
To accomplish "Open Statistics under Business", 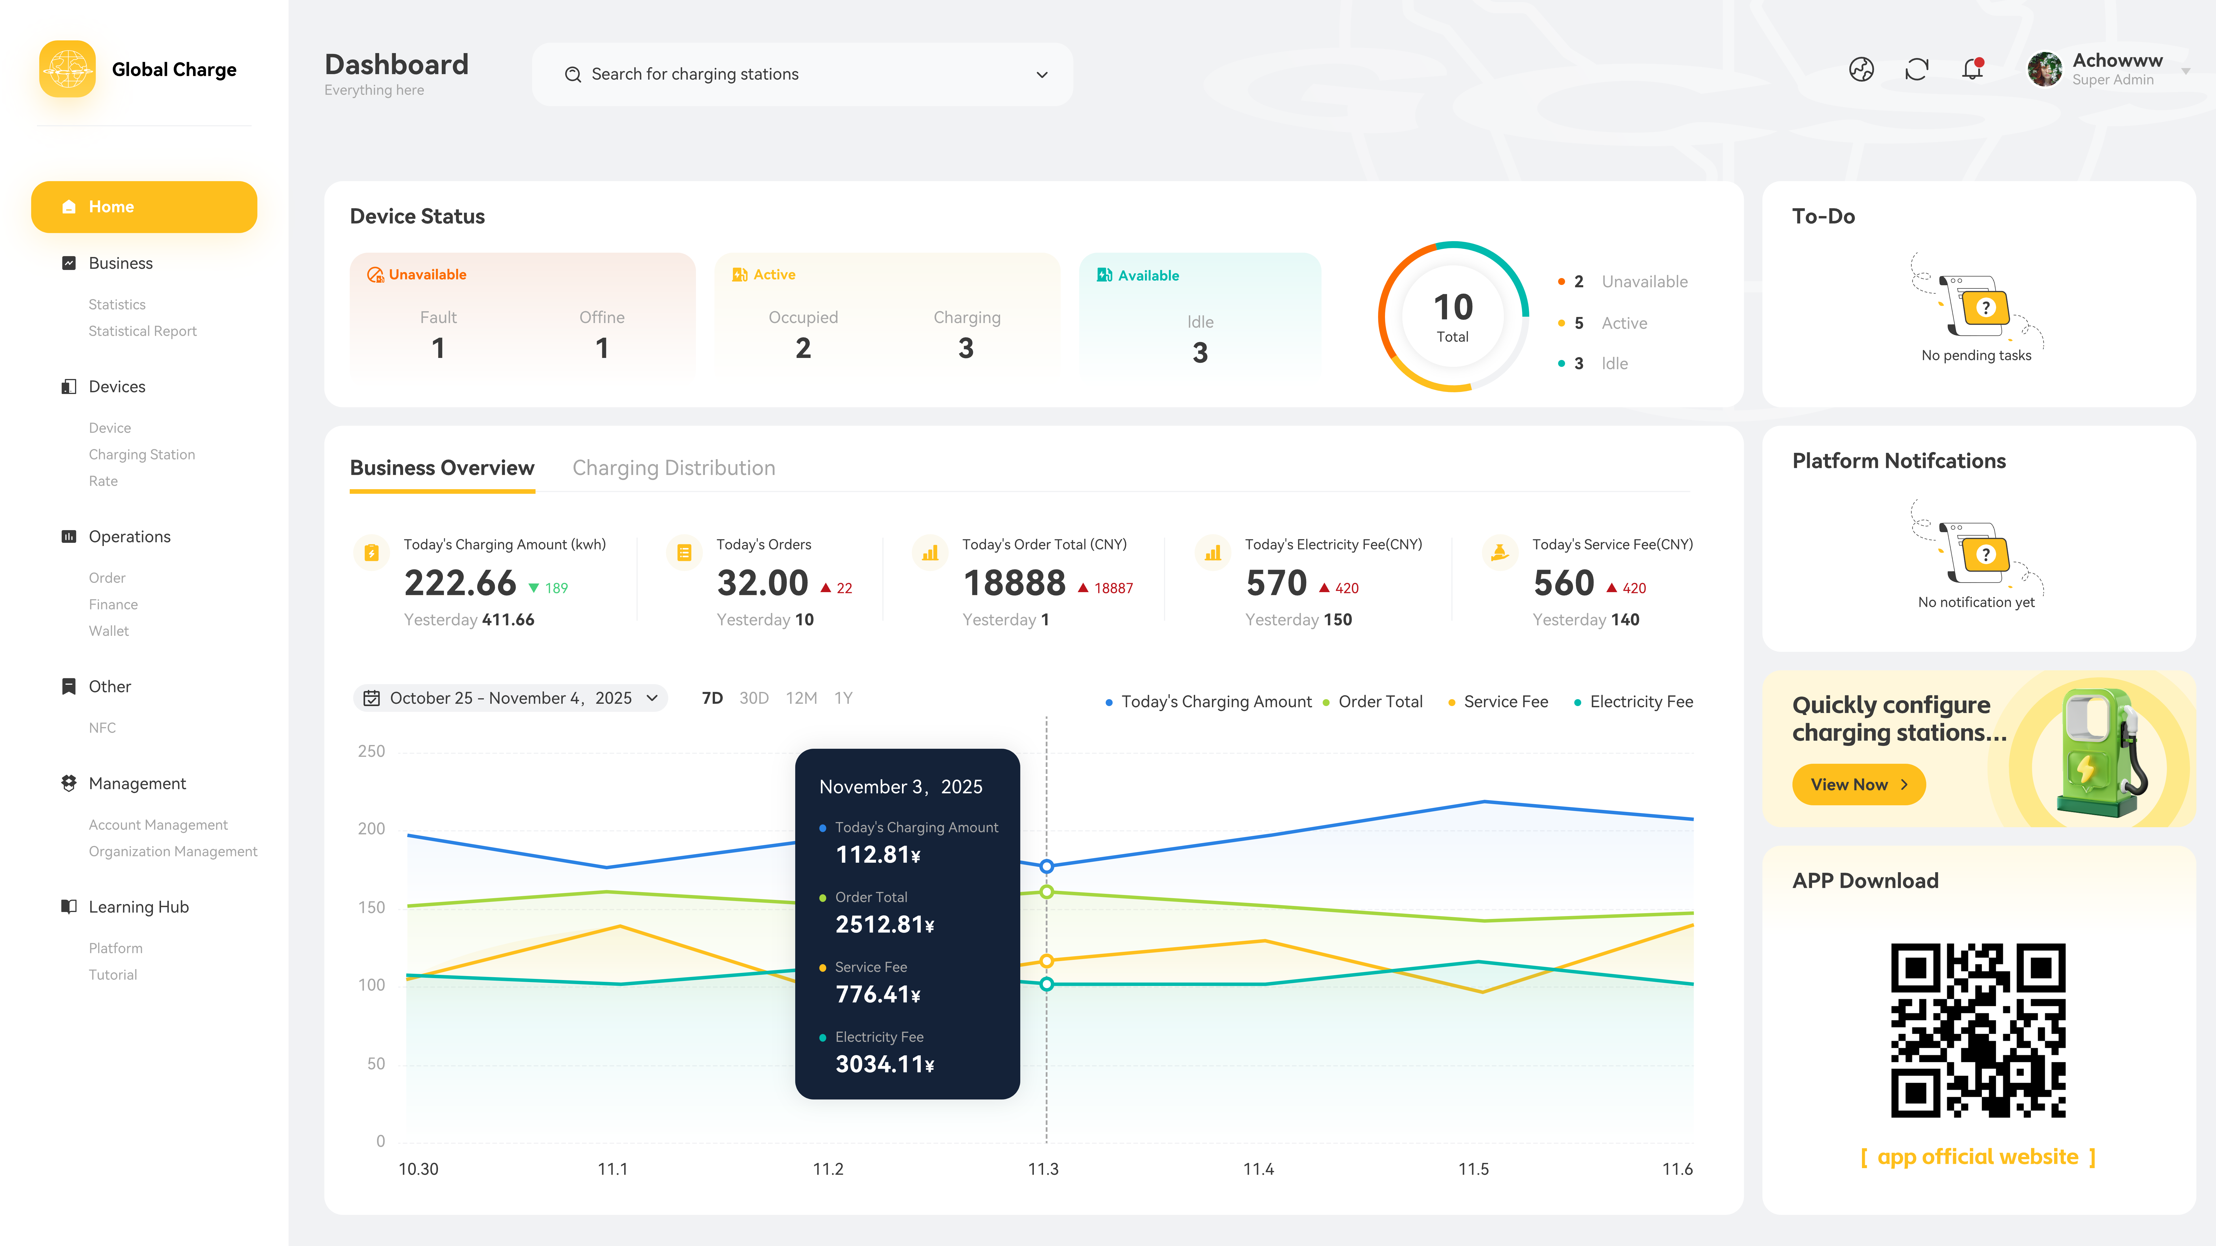I will pyautogui.click(x=117, y=304).
